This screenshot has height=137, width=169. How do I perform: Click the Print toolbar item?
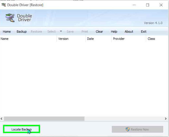point(85,32)
